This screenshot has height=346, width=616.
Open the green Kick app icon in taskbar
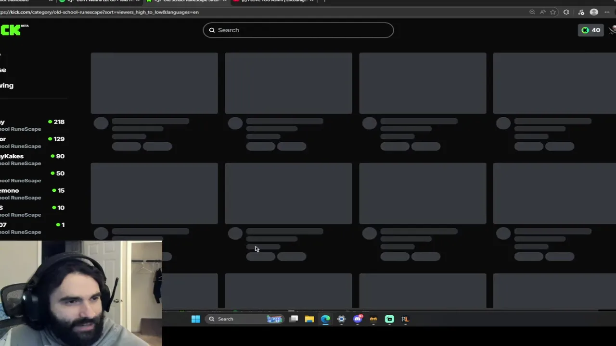click(389, 319)
